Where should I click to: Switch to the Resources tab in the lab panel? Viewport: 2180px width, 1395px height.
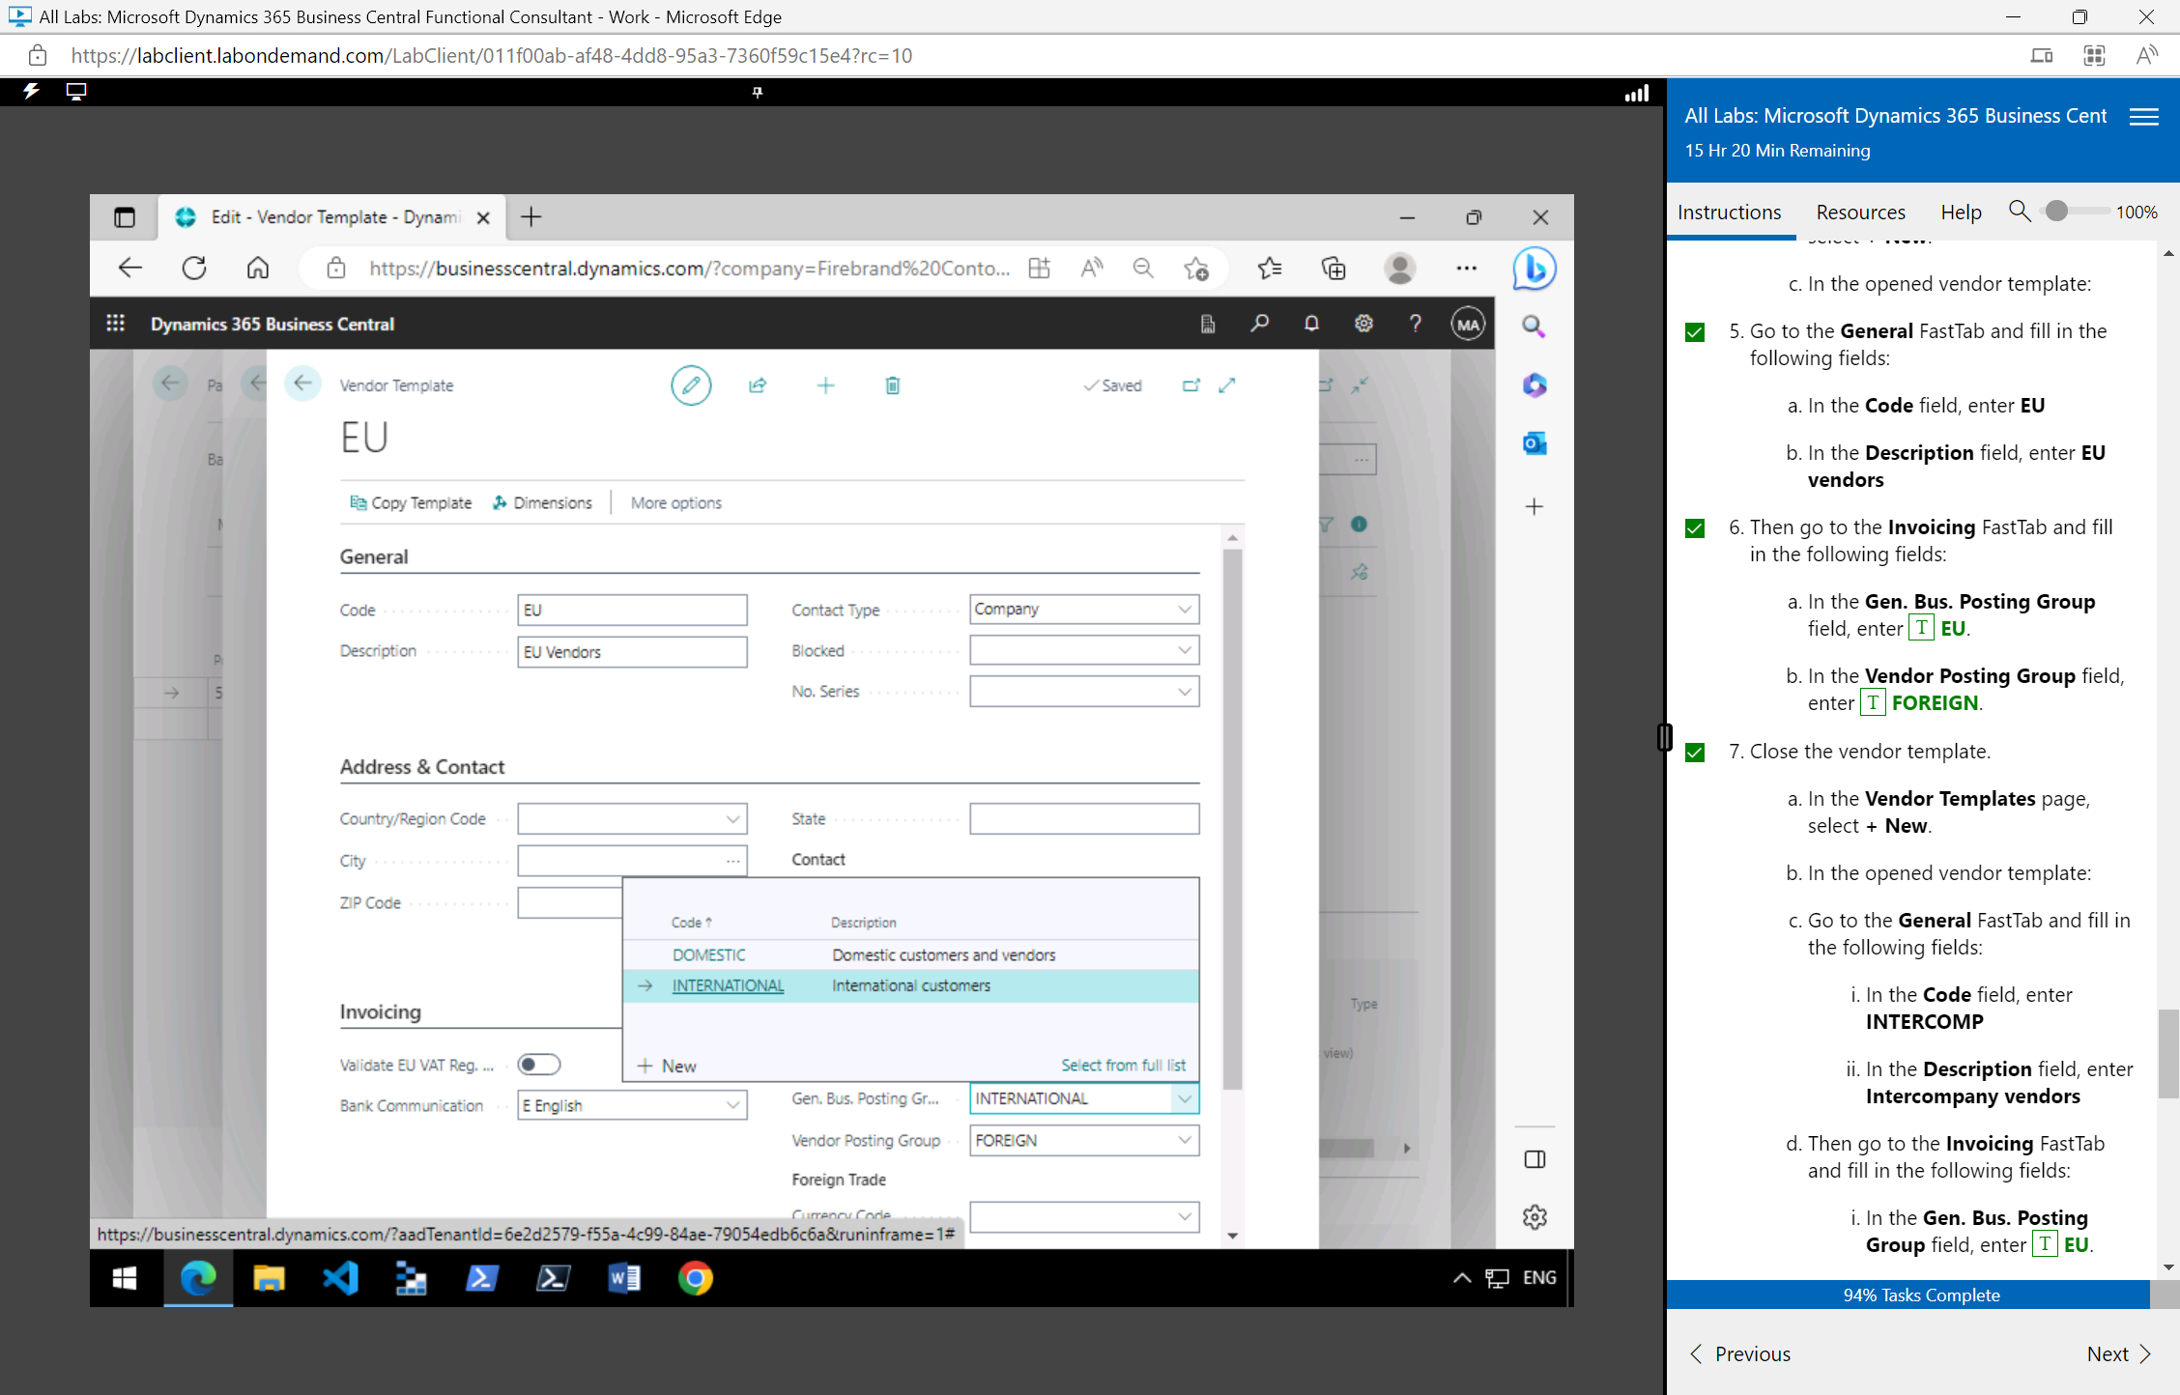[x=1859, y=212]
